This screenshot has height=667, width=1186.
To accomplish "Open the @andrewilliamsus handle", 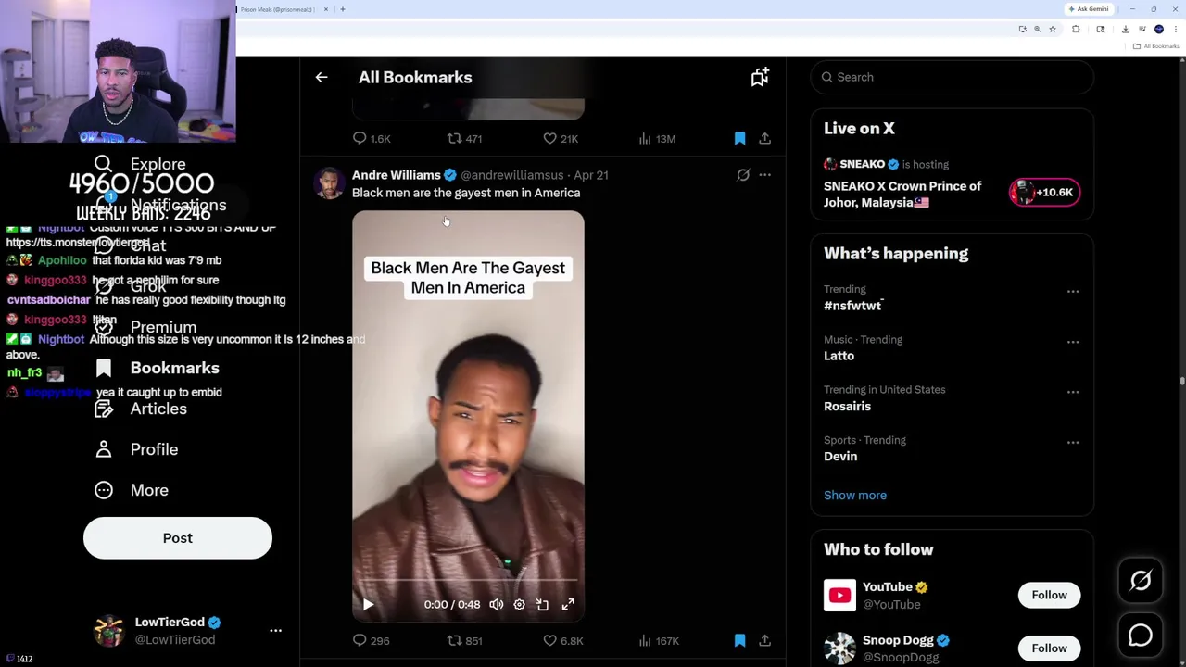I will point(511,175).
